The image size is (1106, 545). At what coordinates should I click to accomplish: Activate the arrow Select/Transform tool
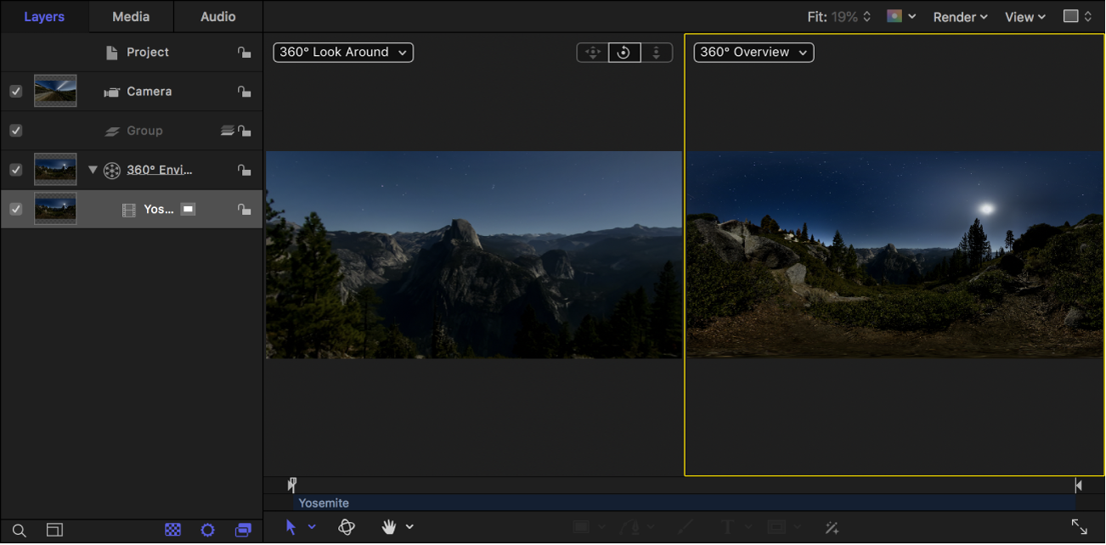[x=292, y=527]
